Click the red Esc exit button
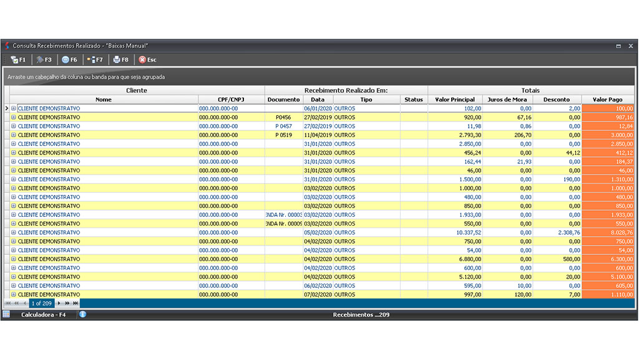The height and width of the screenshot is (359, 639). click(147, 60)
